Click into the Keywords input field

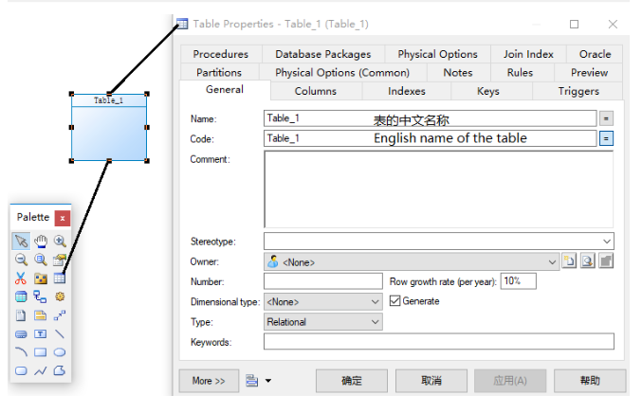coord(438,342)
